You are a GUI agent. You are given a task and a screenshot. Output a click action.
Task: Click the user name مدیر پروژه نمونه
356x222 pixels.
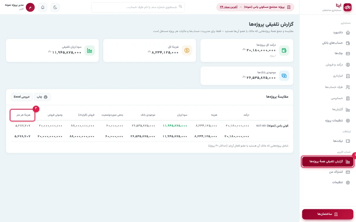point(14,5)
